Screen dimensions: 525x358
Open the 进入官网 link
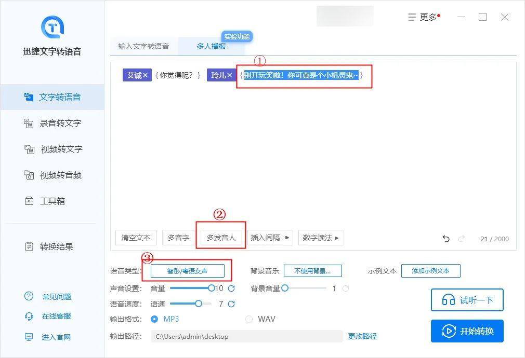pyautogui.click(x=56, y=337)
